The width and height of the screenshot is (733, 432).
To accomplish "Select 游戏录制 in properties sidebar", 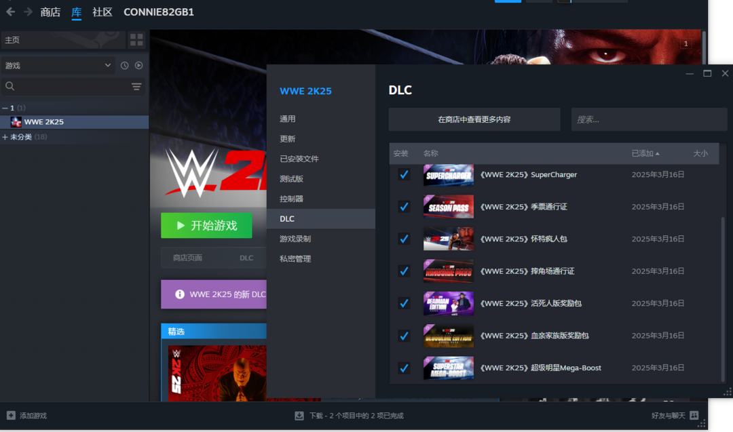I will click(320, 239).
